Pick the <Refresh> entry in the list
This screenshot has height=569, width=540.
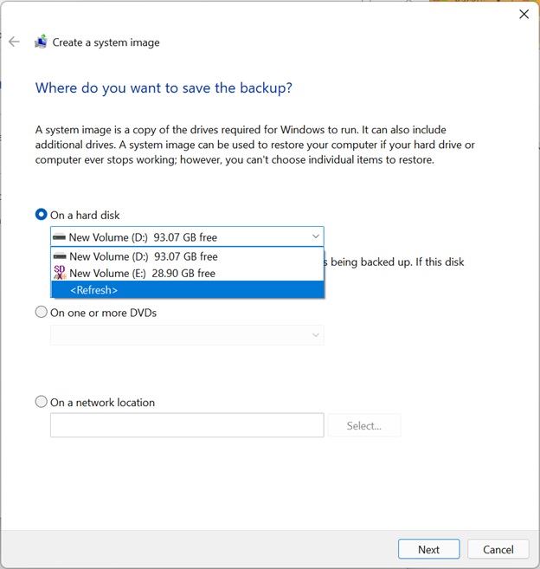coord(188,290)
